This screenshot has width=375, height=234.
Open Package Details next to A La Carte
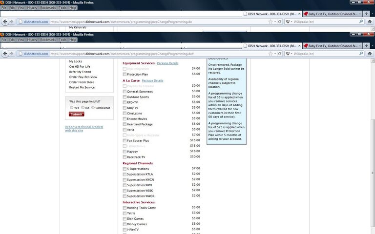click(x=152, y=81)
